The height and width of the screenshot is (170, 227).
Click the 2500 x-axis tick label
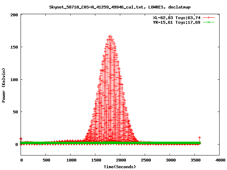[x=146, y=160]
